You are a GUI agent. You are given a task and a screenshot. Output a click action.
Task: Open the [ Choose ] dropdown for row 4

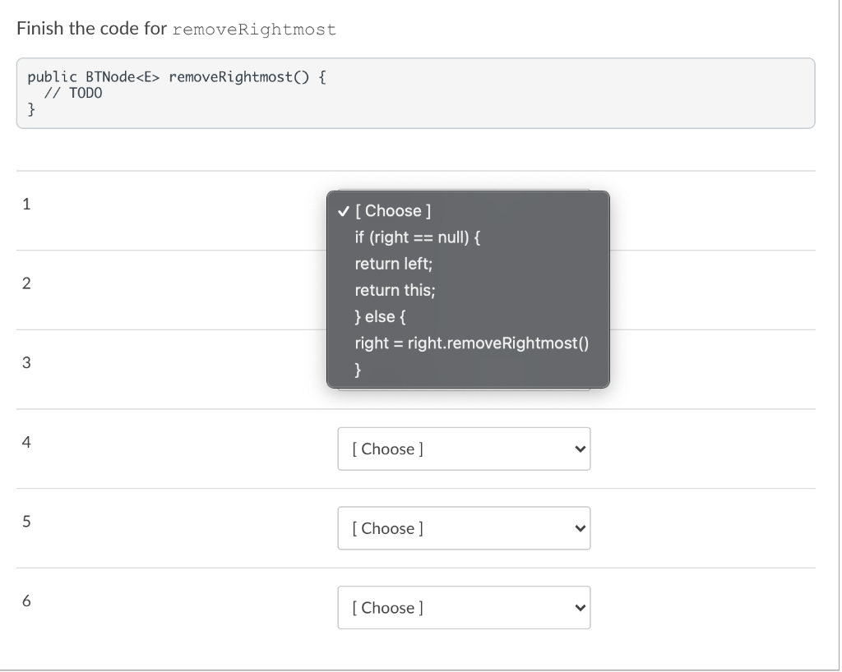pos(464,449)
